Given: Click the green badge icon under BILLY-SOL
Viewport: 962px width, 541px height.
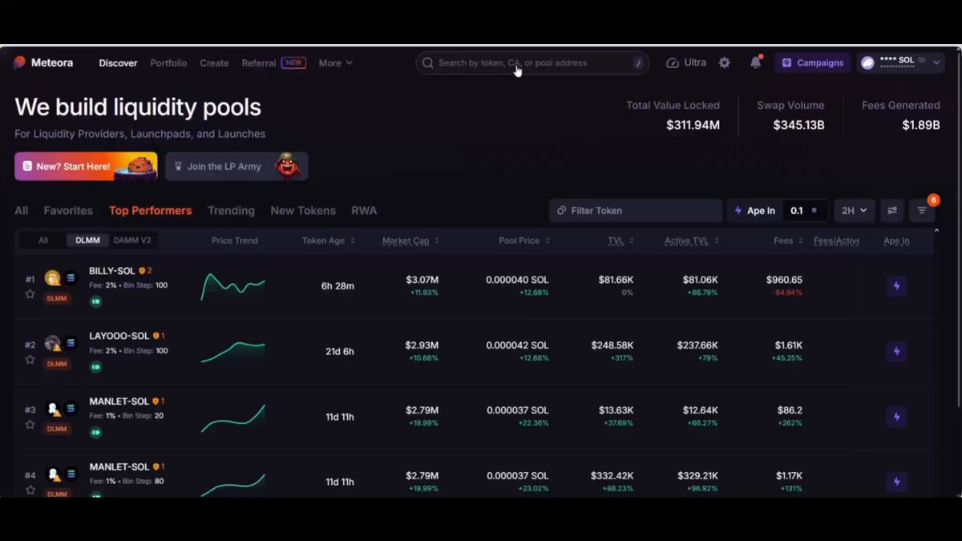Looking at the screenshot, I should [95, 301].
